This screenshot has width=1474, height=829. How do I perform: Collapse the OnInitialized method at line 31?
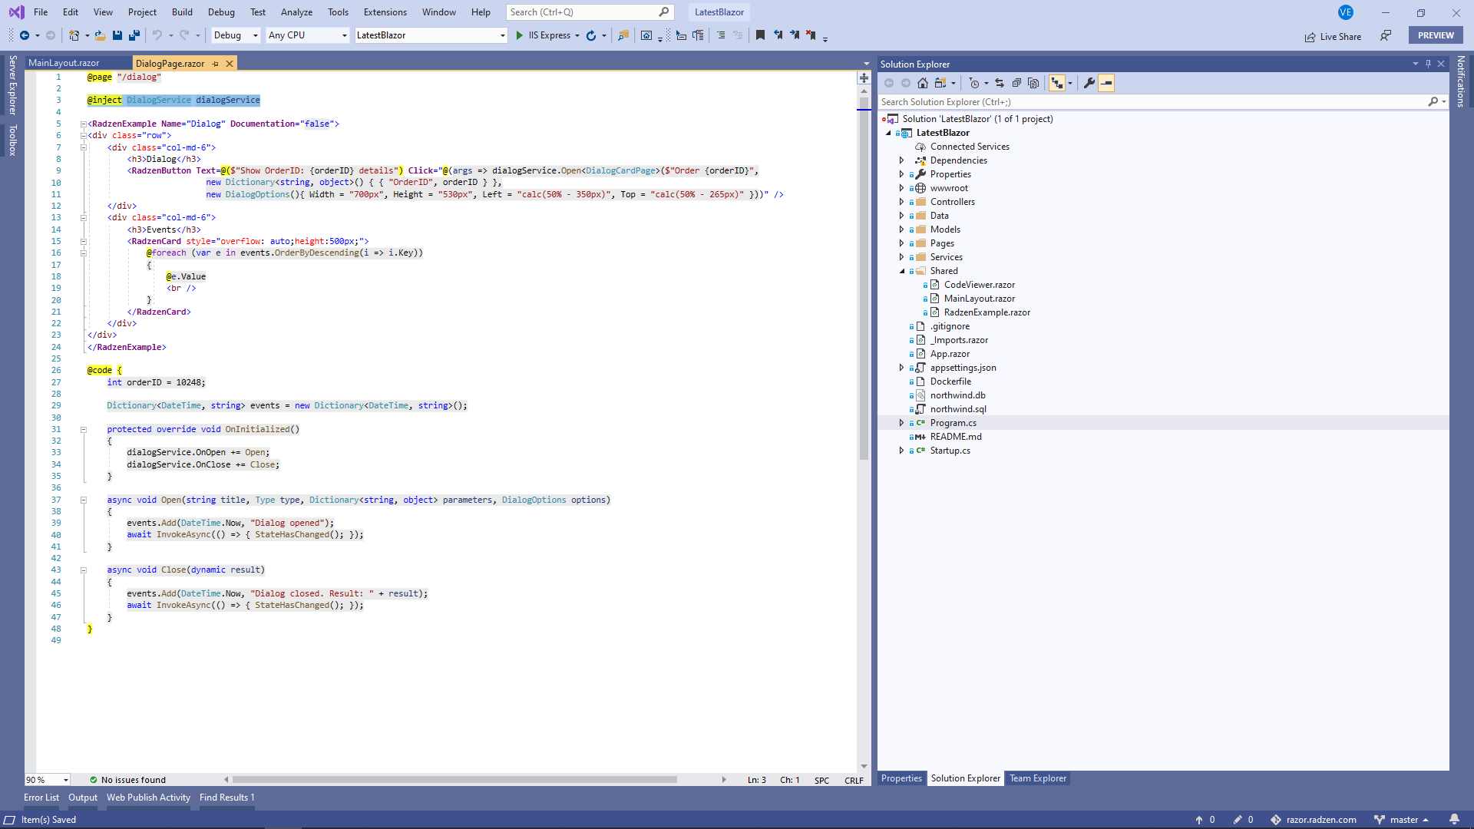point(84,430)
